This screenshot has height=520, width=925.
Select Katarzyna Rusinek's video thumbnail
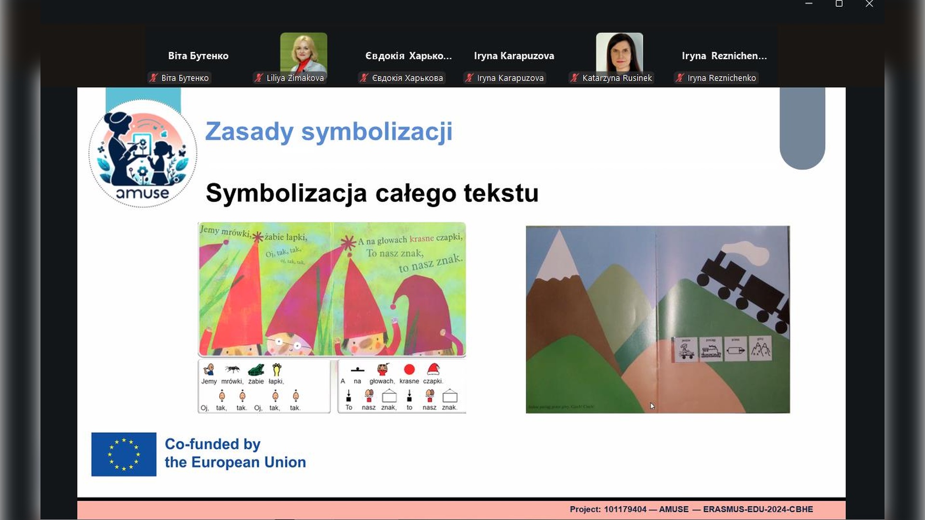(x=619, y=52)
